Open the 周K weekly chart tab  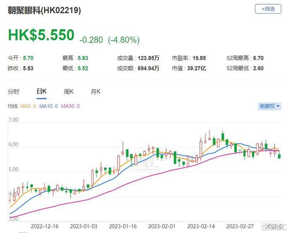69,91
